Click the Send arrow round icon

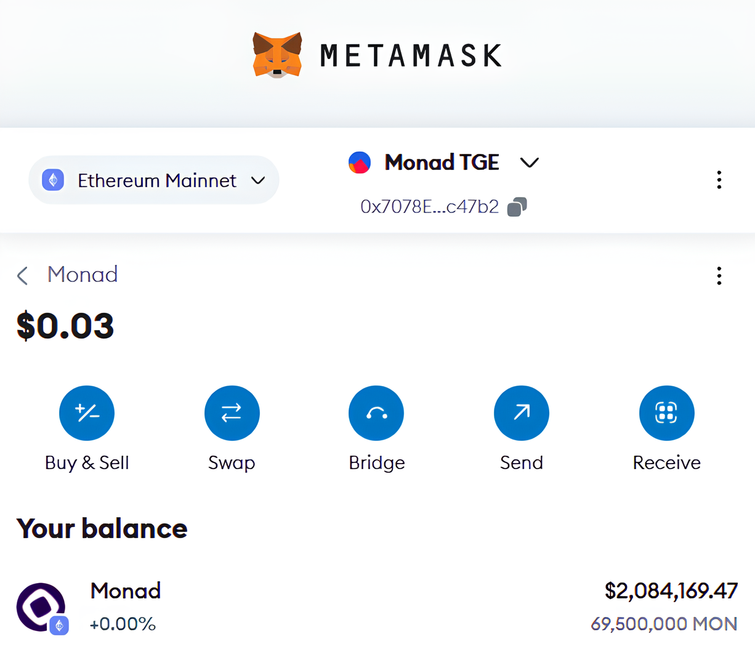point(522,413)
